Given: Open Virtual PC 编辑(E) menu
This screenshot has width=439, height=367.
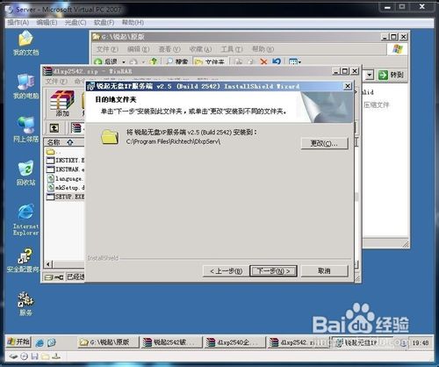Looking at the screenshot, I should [x=47, y=23].
